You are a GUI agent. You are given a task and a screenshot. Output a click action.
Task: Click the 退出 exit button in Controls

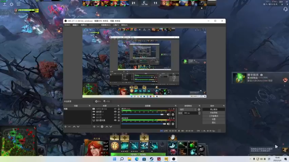(213, 122)
